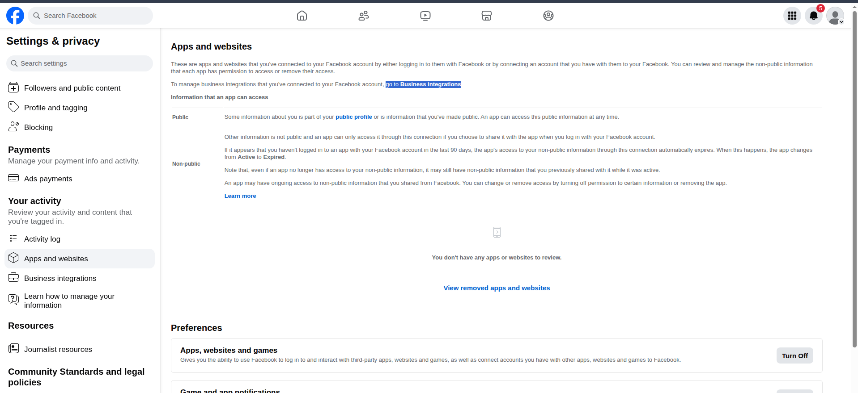
Task: Open the Home feed icon
Action: (x=302, y=16)
